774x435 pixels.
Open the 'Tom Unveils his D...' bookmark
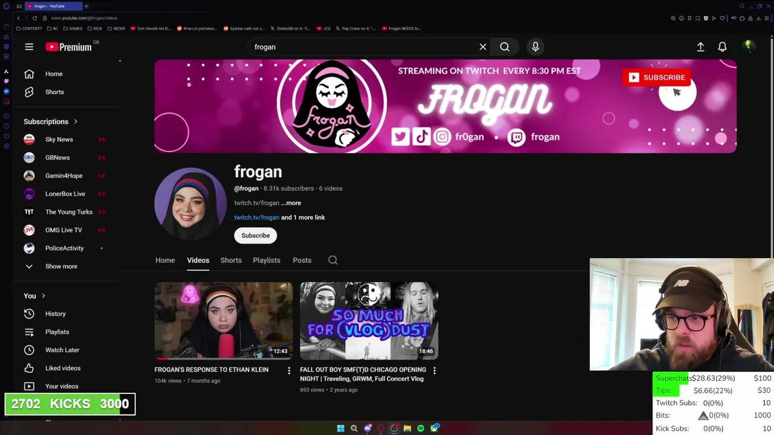coord(151,28)
